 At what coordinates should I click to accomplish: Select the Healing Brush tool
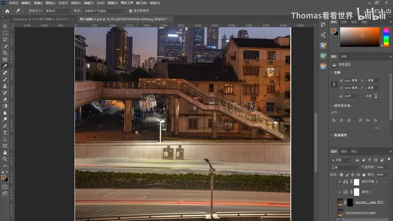point(5,73)
